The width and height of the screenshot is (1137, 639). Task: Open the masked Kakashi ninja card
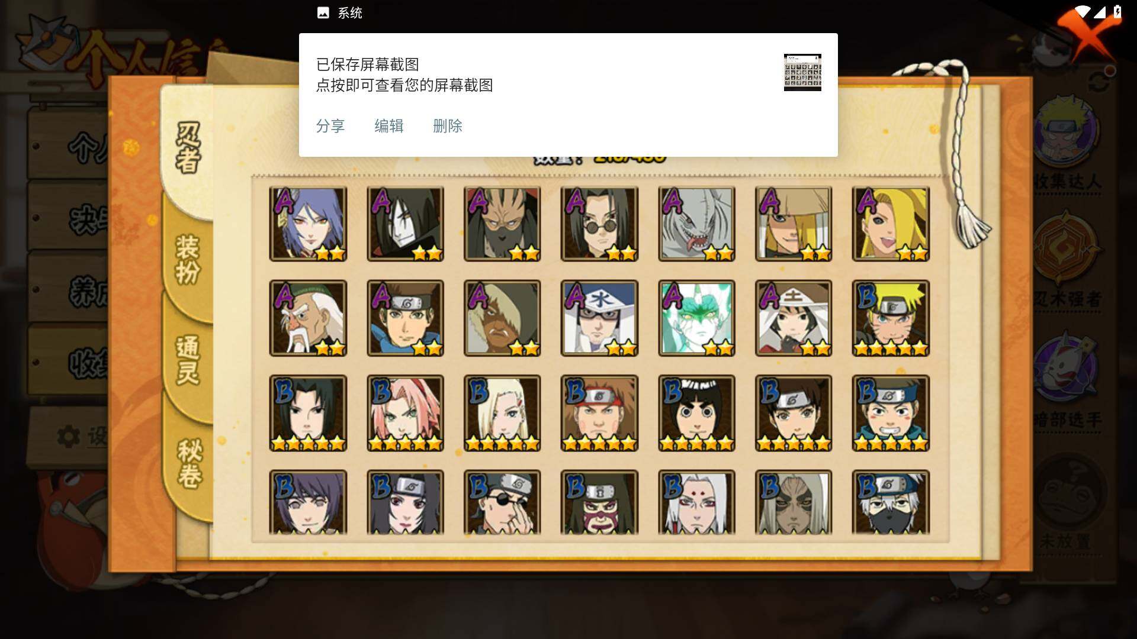(x=891, y=502)
